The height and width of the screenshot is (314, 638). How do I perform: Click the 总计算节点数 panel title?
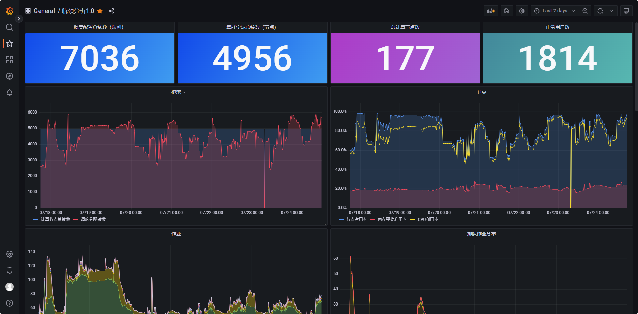(x=405, y=27)
